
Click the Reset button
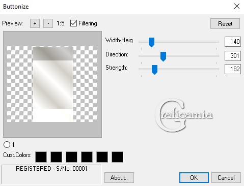coord(225,24)
